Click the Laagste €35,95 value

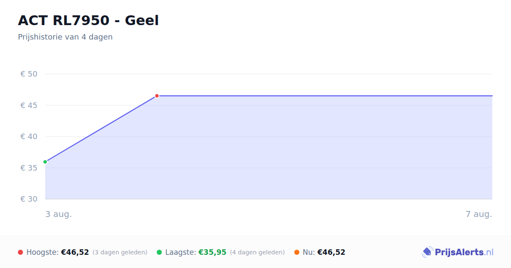click(x=212, y=252)
